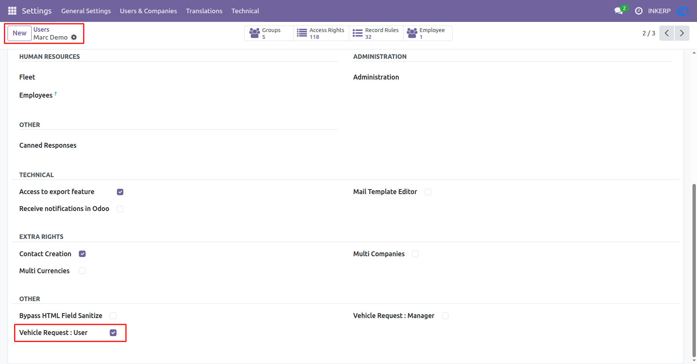
Task: Open the Groups smart button
Action: [269, 33]
